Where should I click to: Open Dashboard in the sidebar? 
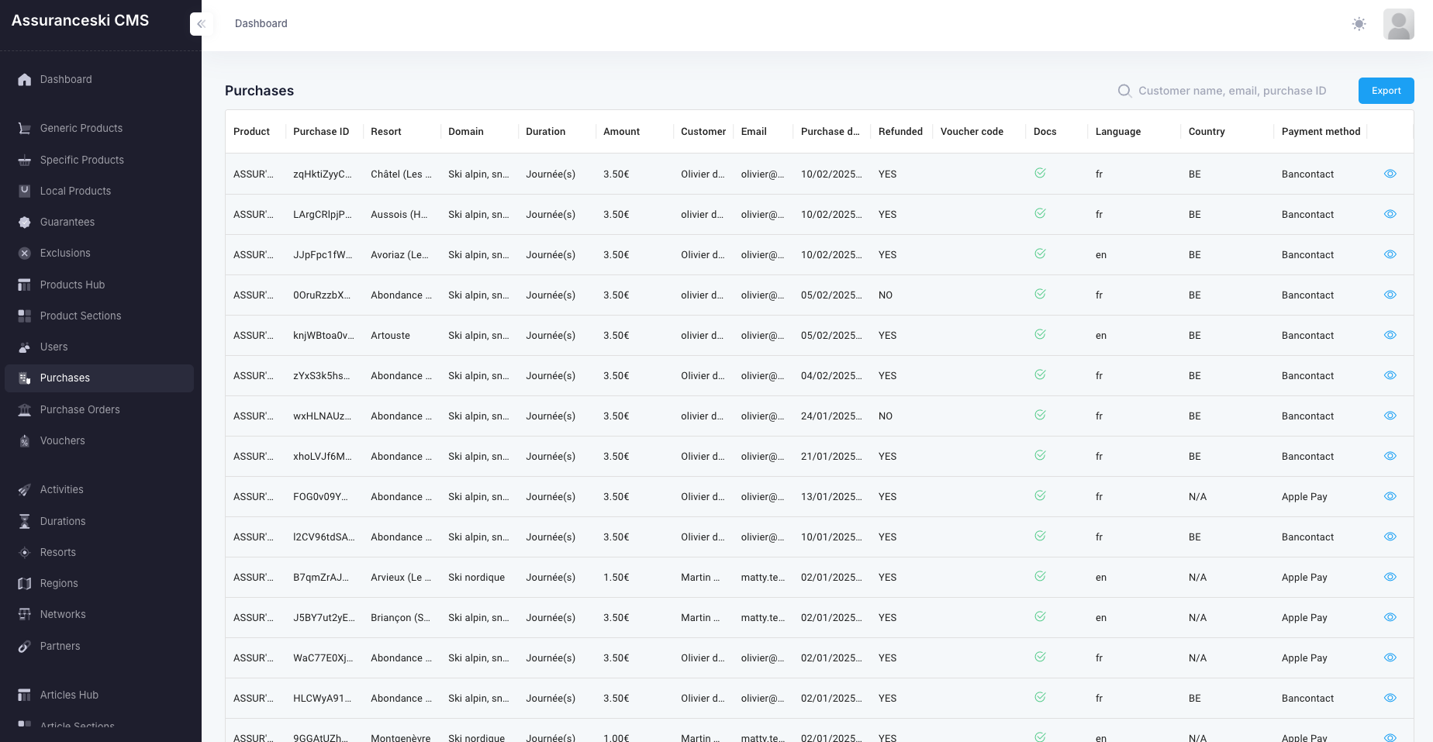99,79
